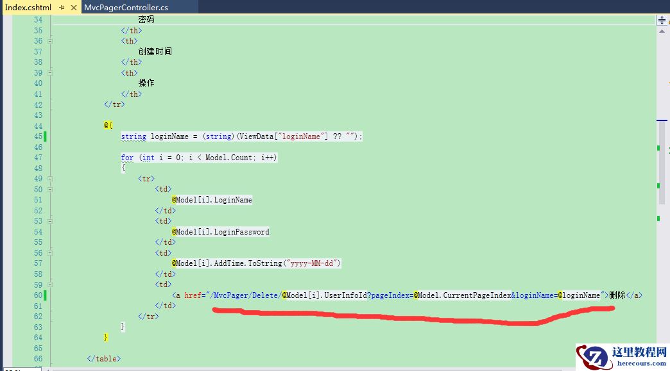The height and width of the screenshot is (371, 670).
Task: Click the closing </tr> tag on line 42
Action: (x=114, y=104)
